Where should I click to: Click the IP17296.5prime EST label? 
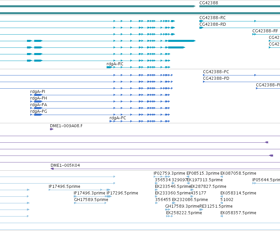(122, 193)
